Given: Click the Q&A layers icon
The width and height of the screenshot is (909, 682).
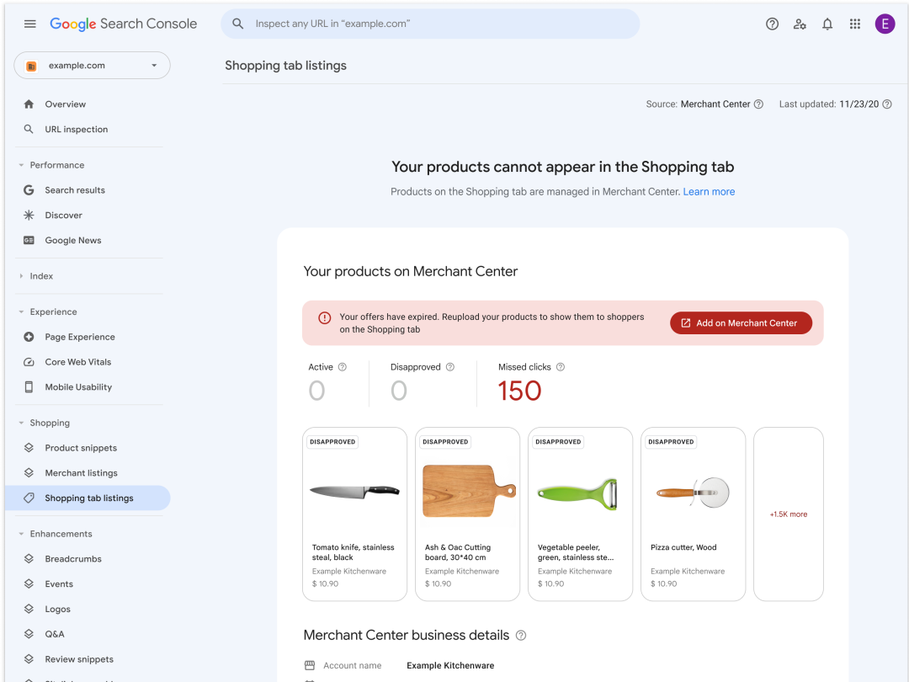Looking at the screenshot, I should 29,634.
